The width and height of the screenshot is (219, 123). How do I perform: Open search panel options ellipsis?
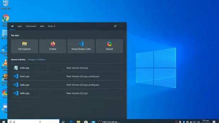point(122,26)
